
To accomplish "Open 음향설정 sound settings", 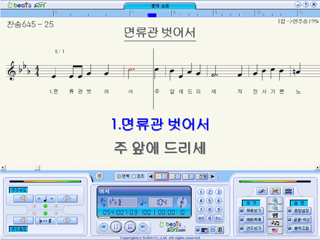I will pos(299,211).
